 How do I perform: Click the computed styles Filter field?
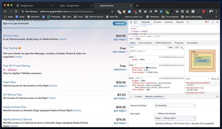coord(196,79)
